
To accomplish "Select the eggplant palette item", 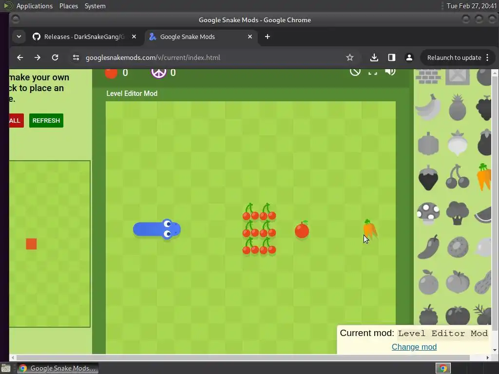I will point(485,142).
